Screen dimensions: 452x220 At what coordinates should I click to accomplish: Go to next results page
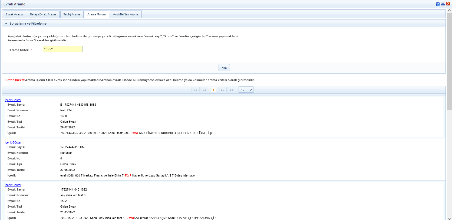coord(222,90)
